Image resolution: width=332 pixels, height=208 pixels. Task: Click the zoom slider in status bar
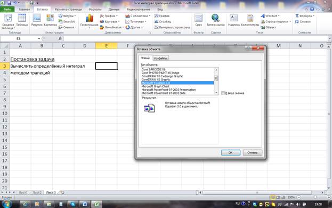(315, 197)
